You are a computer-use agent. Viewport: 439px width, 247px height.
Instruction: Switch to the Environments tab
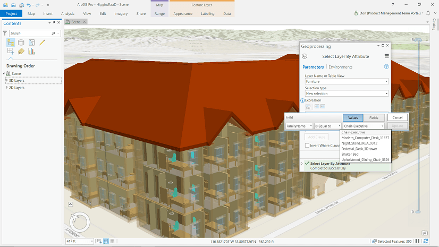(341, 67)
